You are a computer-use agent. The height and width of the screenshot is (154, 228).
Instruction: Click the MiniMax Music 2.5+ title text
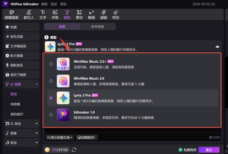(90, 62)
